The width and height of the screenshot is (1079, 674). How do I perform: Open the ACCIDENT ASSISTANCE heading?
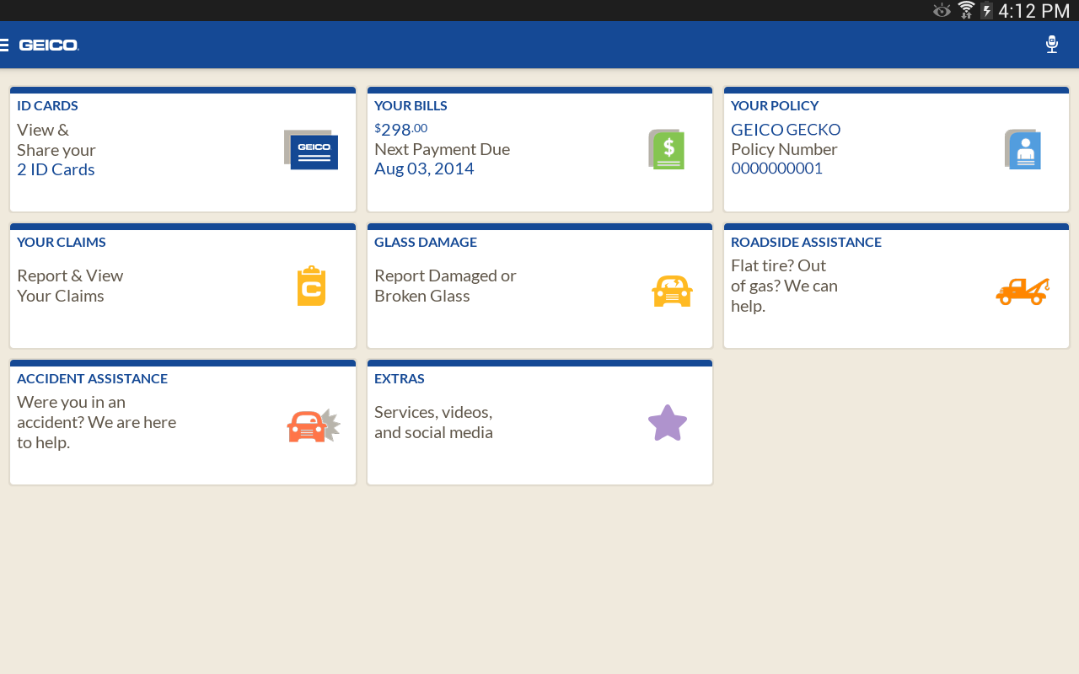click(92, 378)
